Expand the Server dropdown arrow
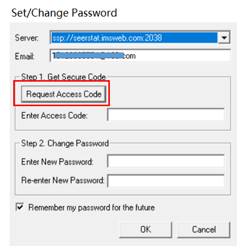 [x=224, y=38]
